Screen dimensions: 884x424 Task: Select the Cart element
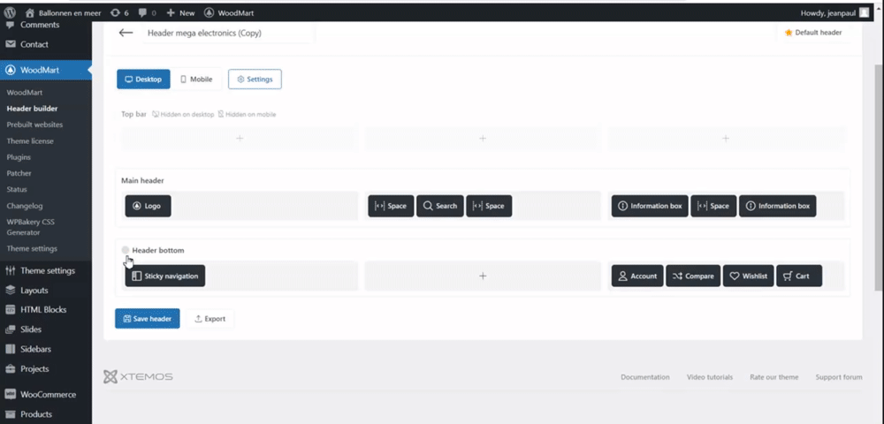[x=799, y=276]
